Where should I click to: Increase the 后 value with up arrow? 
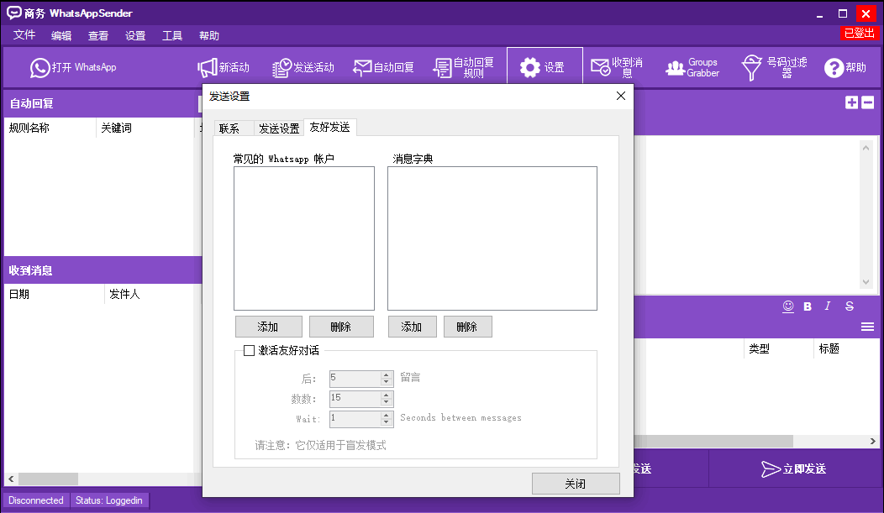click(387, 375)
